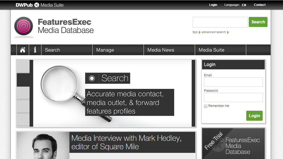Click the magnifier Search icon on the banner
Viewport: 283px width, 159px height.
point(92,78)
